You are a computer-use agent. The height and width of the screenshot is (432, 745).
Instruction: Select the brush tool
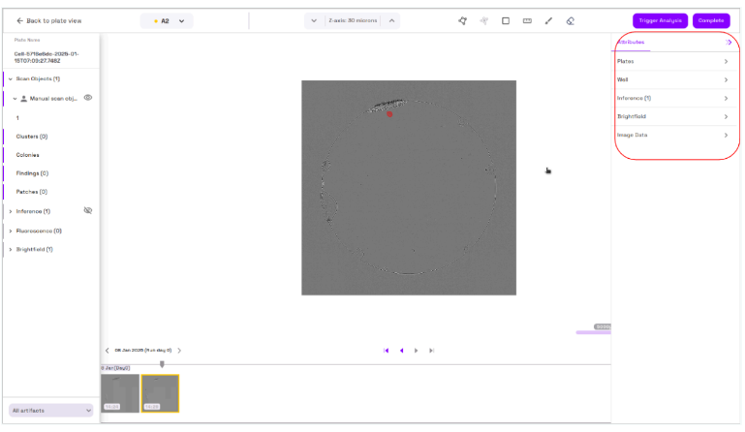click(548, 20)
